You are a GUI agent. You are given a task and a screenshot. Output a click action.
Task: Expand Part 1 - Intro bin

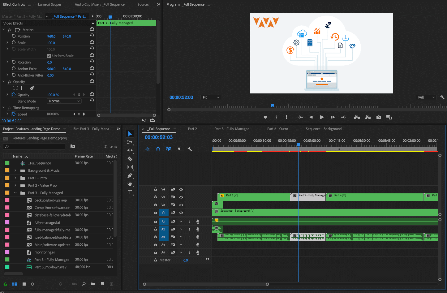point(15,178)
